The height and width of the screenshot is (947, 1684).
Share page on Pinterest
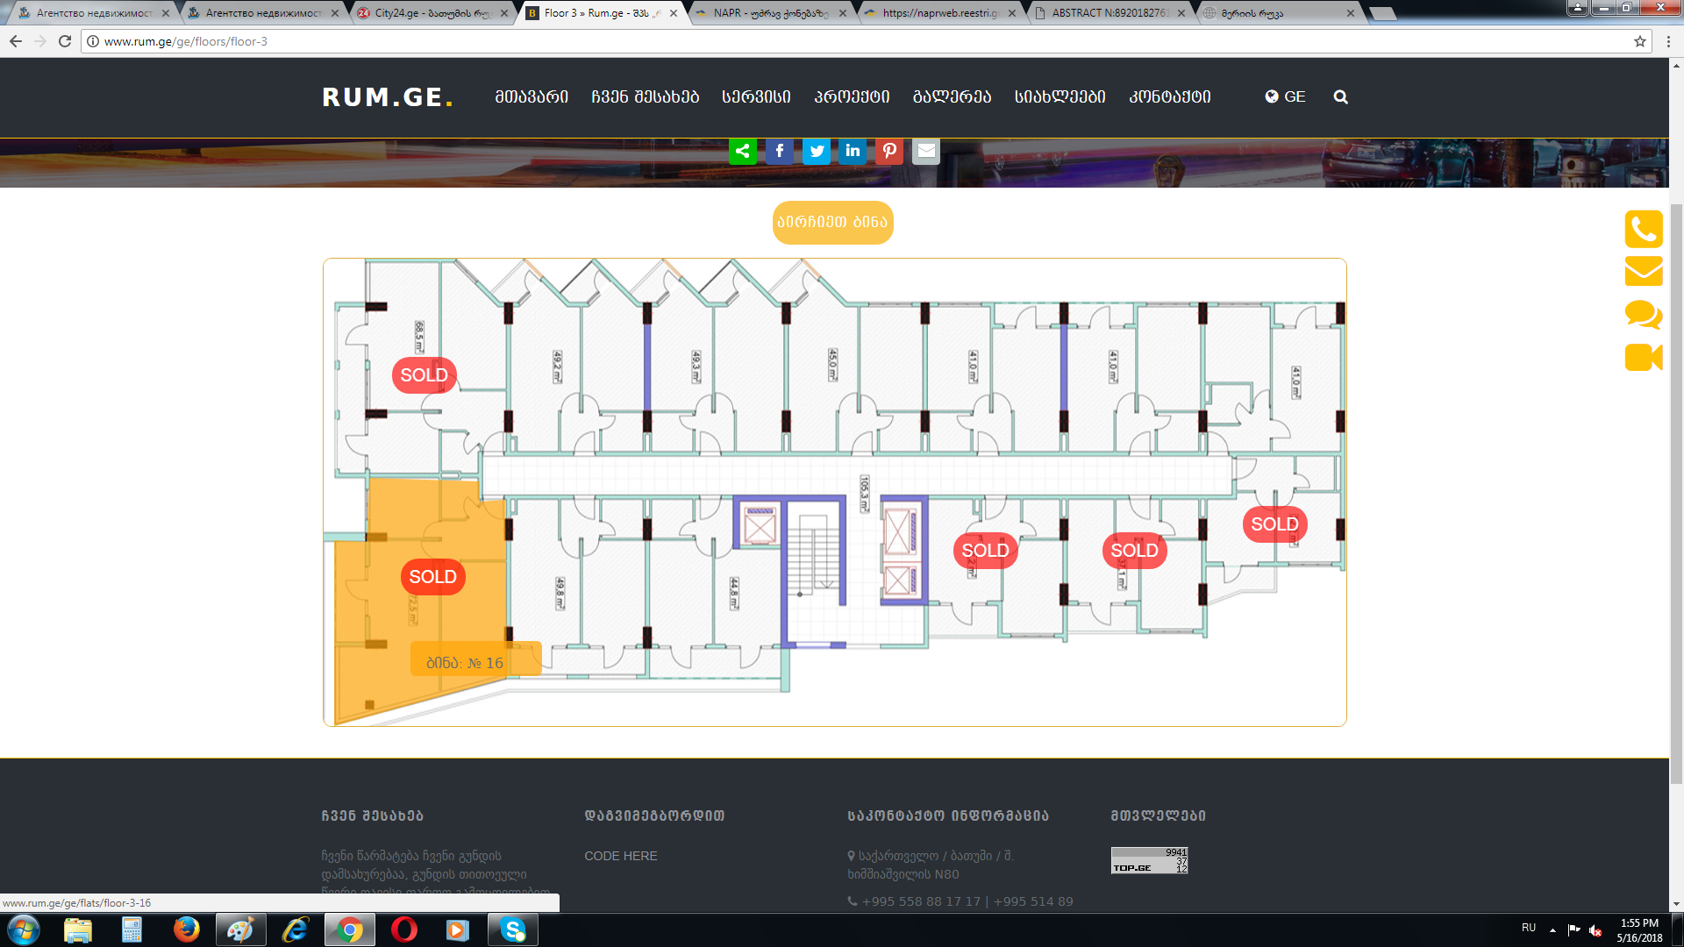coord(889,151)
